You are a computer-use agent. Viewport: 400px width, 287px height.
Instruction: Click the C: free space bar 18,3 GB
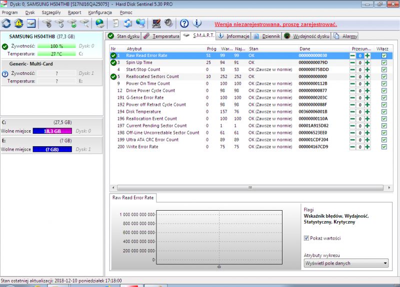[x=52, y=131]
